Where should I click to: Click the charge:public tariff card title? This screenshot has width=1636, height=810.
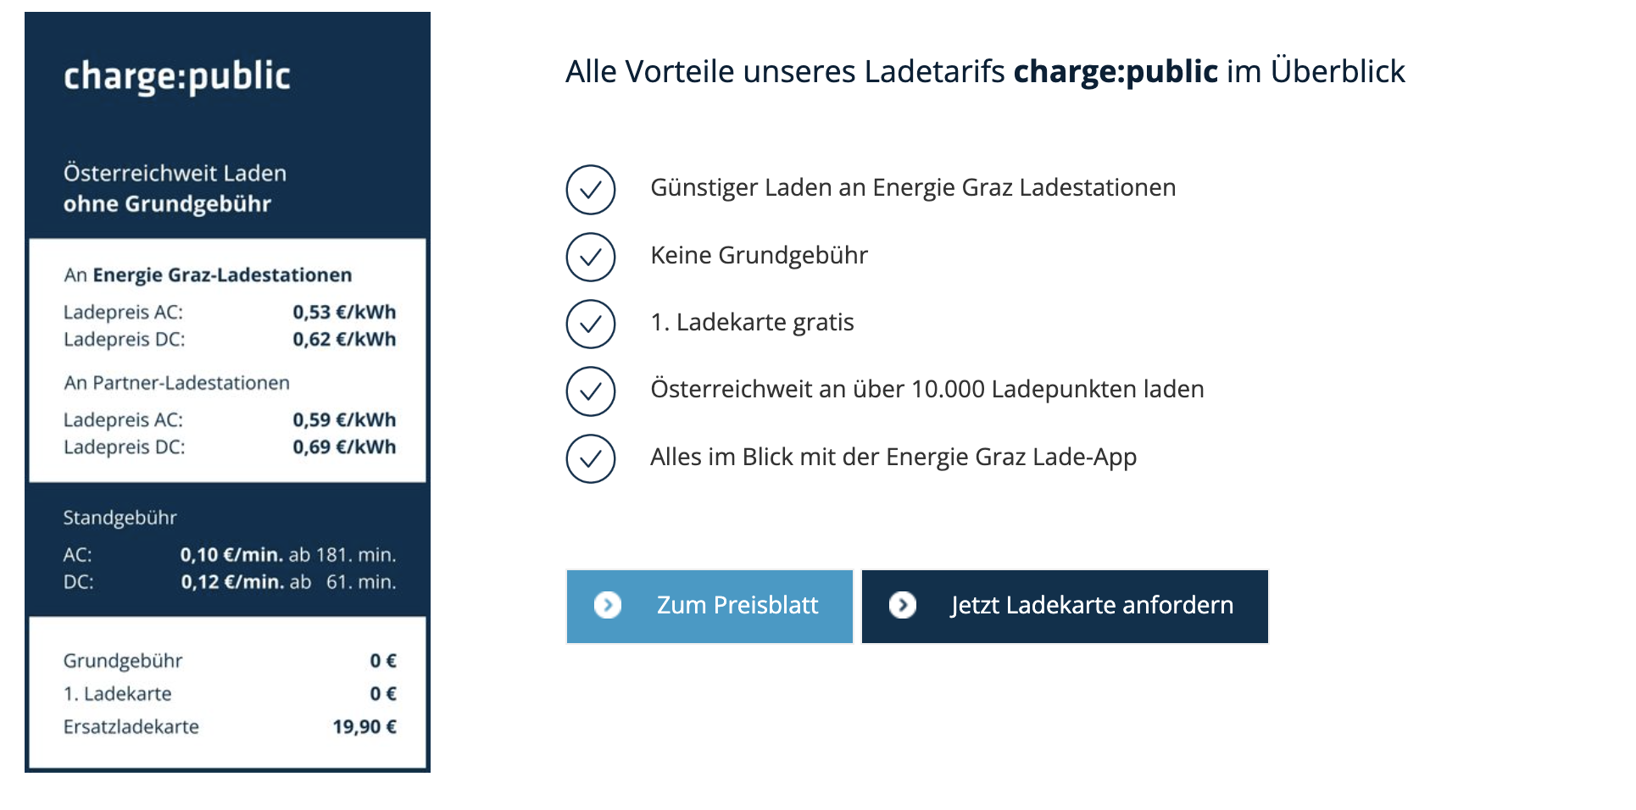coord(176,76)
